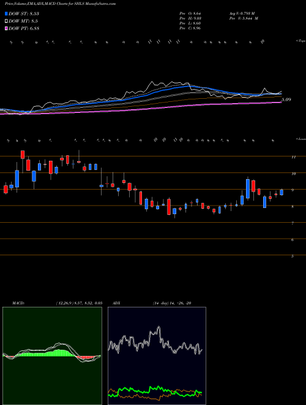Image resolution: width=306 pixels, height=405 pixels.
Task: Click the price axis label 9
Action: pos(293,190)
